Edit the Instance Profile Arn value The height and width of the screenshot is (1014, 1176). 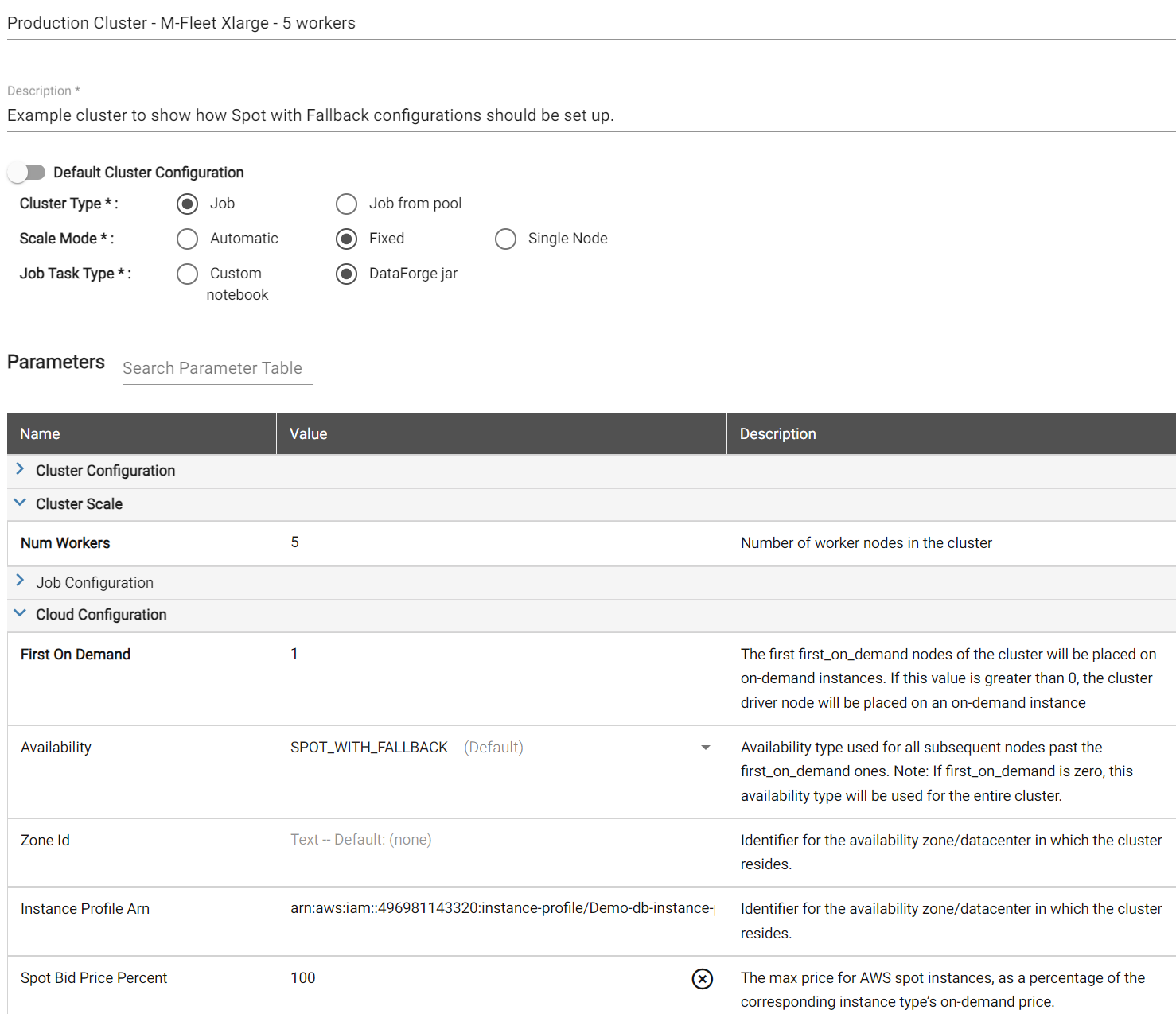pos(502,908)
